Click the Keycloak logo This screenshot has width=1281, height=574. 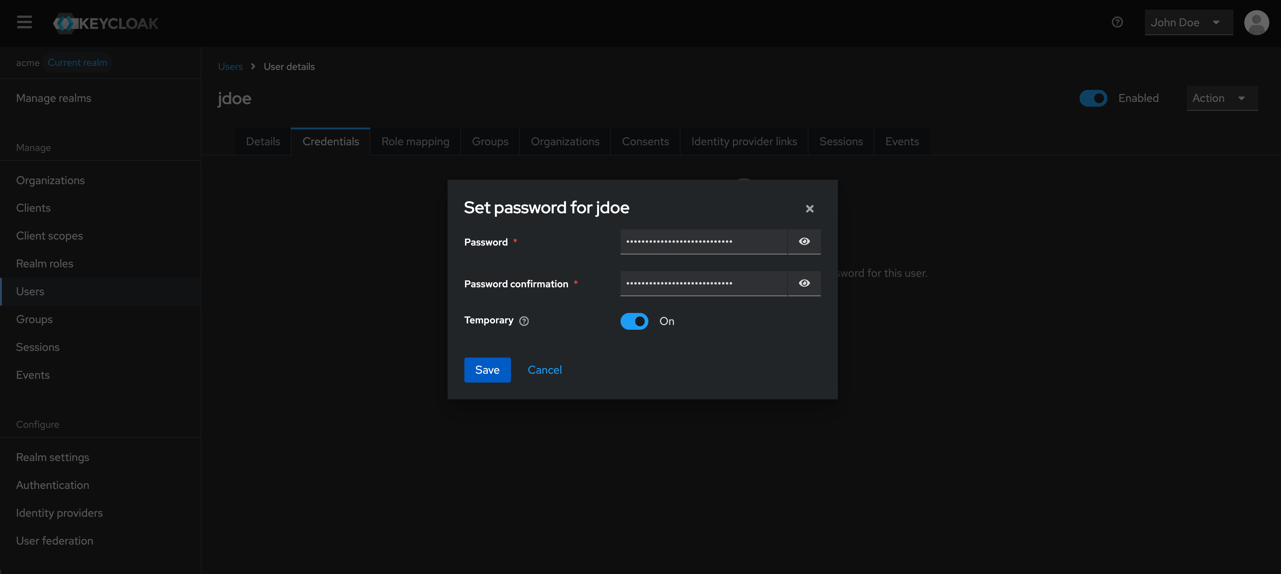105,23
